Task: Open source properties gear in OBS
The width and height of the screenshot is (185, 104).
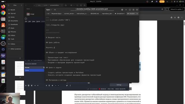Action: point(52,86)
